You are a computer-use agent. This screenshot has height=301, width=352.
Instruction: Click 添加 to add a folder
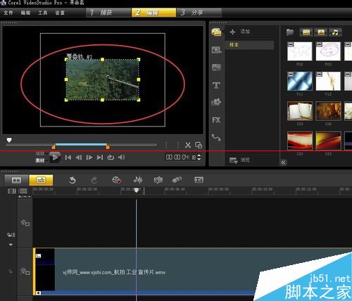[x=240, y=32]
